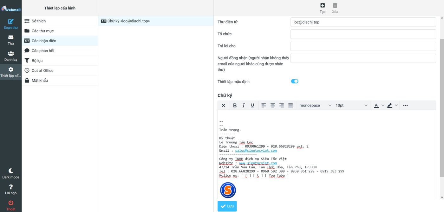Switch signature editor to plain text (X)
The width and height of the screenshot is (444, 212).
pos(223,106)
